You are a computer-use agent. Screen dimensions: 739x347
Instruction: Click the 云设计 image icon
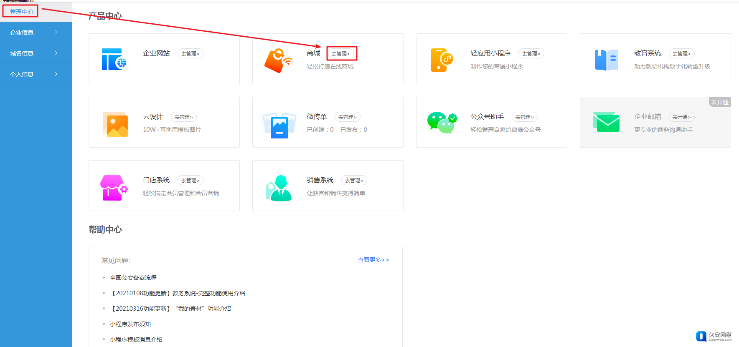pyautogui.click(x=115, y=124)
